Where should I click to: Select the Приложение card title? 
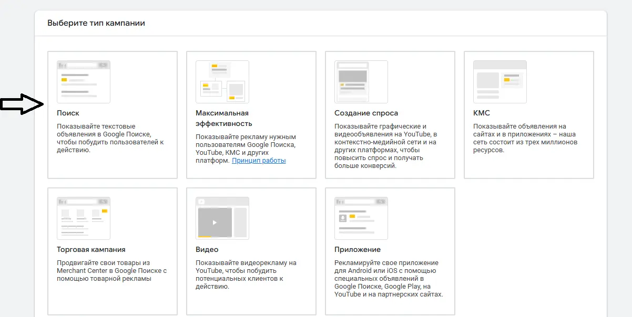[x=357, y=249]
